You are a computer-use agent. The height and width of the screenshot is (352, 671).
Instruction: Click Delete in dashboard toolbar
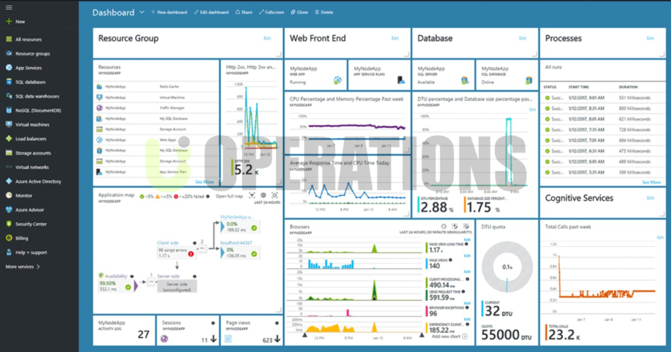(324, 12)
